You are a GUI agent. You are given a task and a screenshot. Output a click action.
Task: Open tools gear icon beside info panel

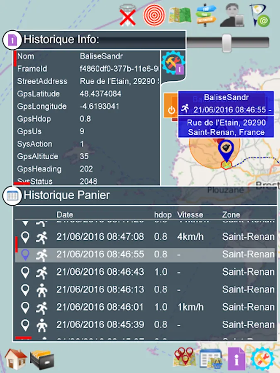point(173,63)
